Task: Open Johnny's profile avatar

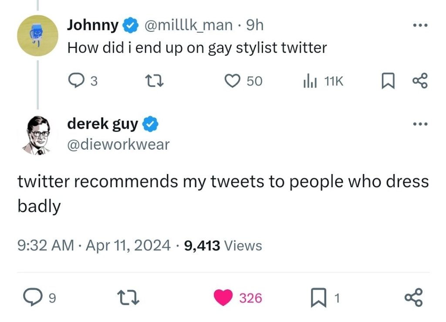Action: click(37, 36)
